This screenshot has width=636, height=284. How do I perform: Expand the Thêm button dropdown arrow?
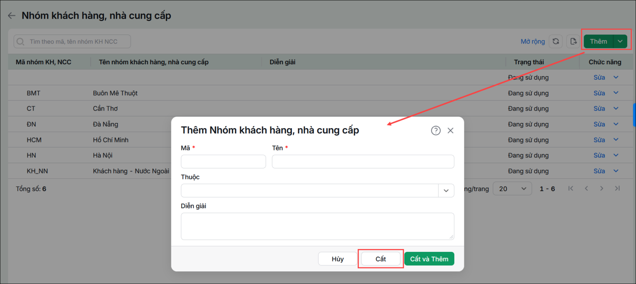620,41
